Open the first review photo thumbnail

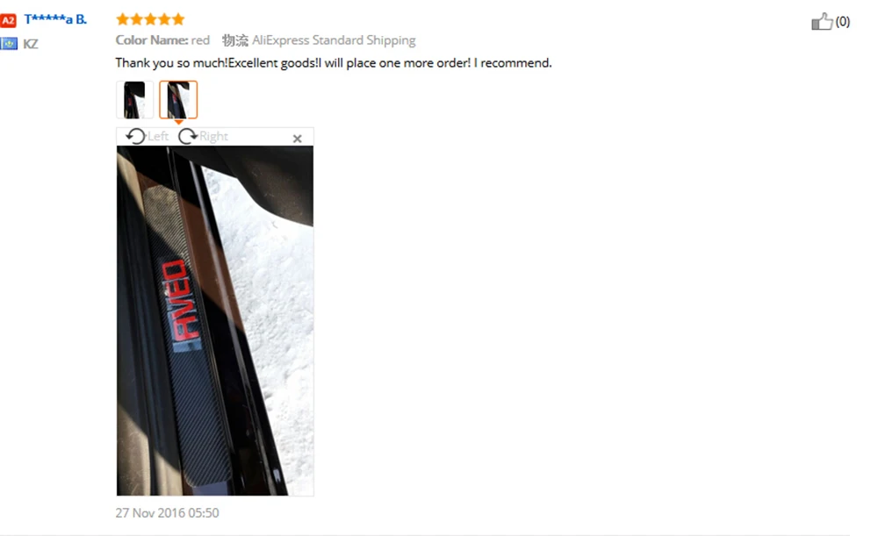coord(134,100)
